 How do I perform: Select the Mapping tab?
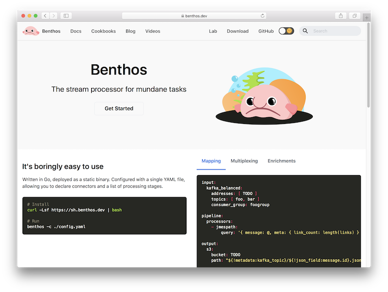coord(211,161)
